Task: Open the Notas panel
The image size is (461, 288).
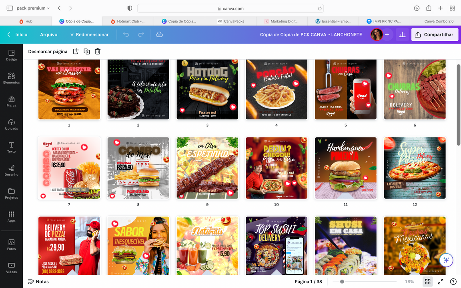Action: tap(38, 282)
